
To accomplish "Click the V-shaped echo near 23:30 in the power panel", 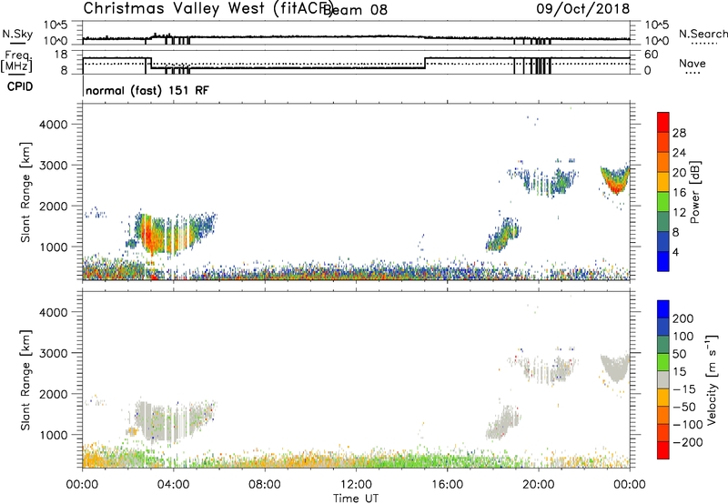I will [615, 180].
